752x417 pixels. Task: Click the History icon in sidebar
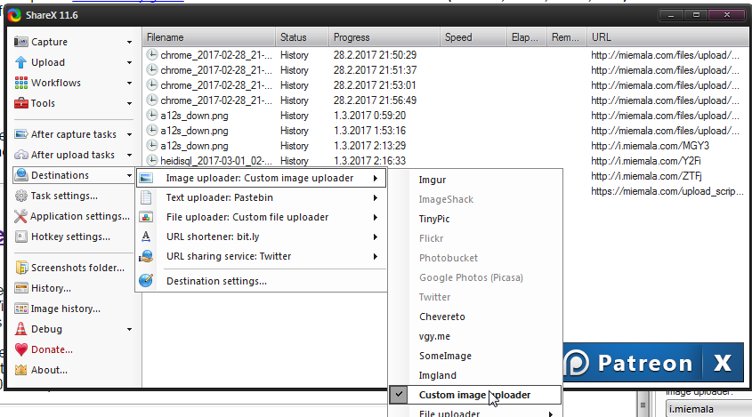tap(20, 288)
